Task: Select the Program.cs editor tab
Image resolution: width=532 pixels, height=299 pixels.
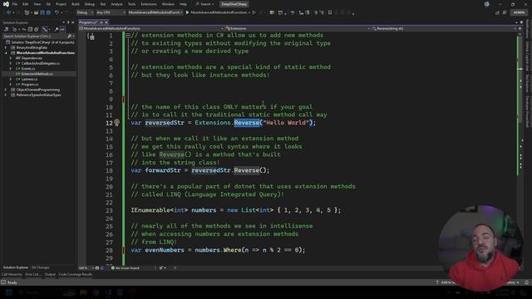Action: (x=88, y=22)
